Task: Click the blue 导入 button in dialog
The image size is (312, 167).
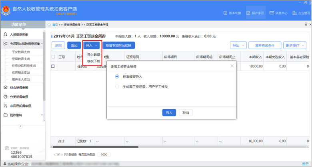Action: 169,113
